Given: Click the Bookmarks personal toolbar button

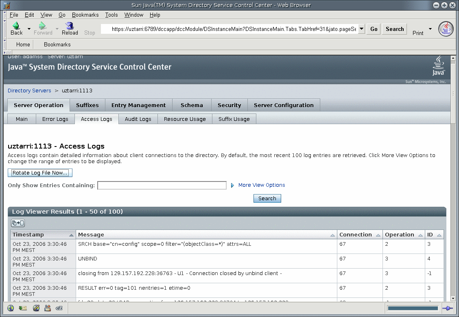Looking at the screenshot, I should (57, 44).
